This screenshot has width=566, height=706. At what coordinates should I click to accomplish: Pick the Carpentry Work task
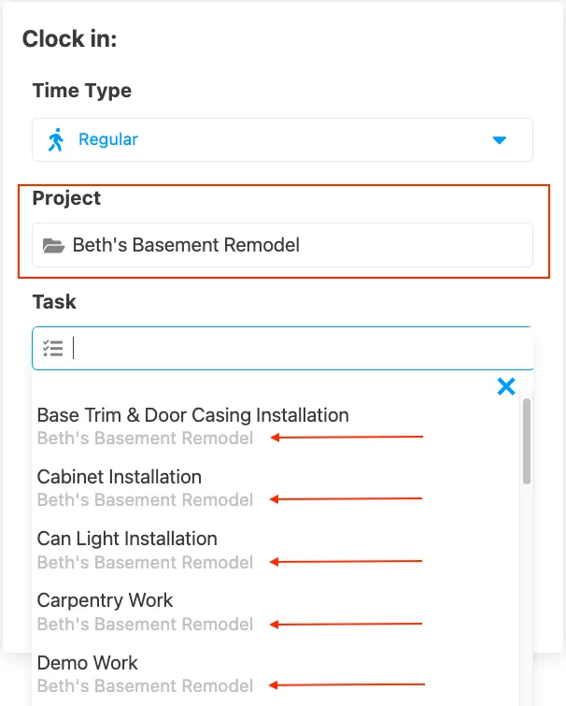[106, 600]
